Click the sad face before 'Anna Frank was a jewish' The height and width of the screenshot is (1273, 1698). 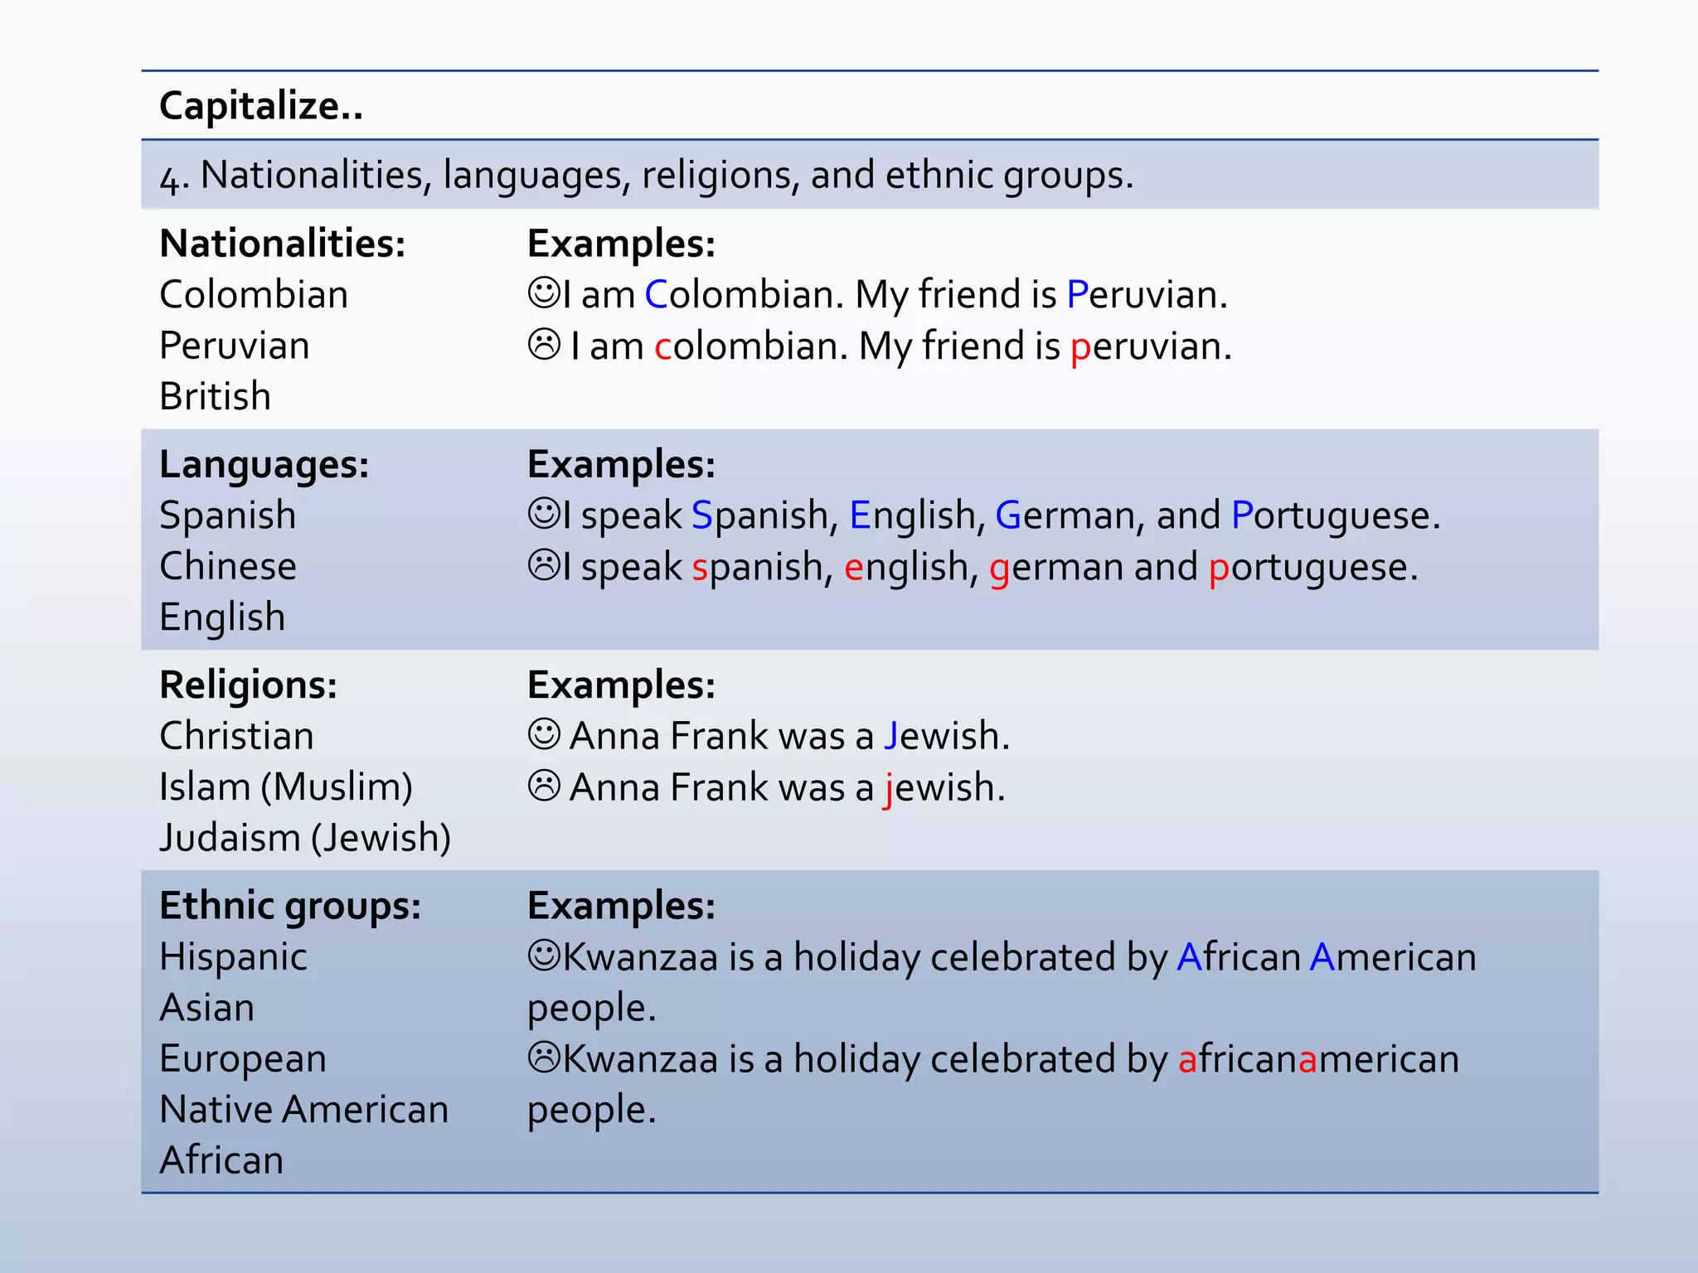(x=544, y=786)
